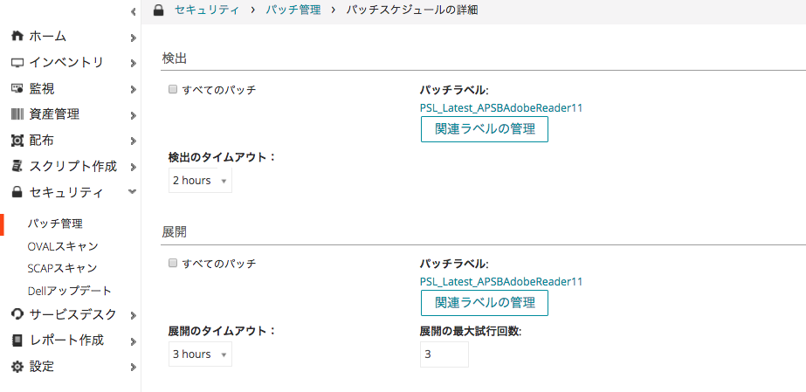Select OVALスキャン in the sidebar
The height and width of the screenshot is (392, 806).
pyautogui.click(x=63, y=246)
